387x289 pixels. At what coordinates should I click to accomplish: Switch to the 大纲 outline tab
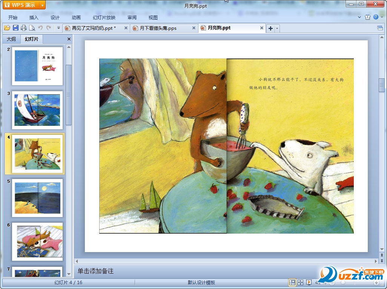click(x=11, y=39)
